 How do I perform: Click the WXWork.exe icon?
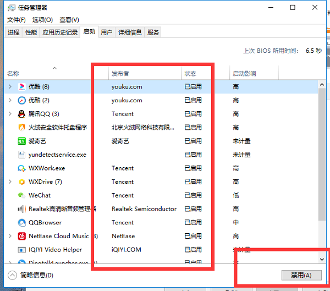(21, 168)
